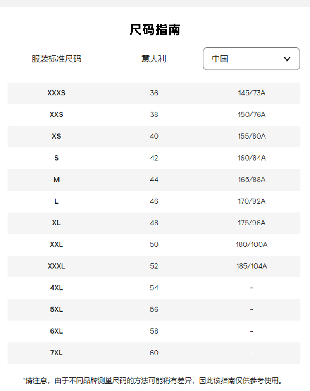Click the dropdown chevron arrow icon
This screenshot has width=310, height=391.
[287, 59]
